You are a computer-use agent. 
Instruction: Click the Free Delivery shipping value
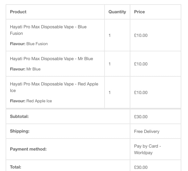click(147, 131)
